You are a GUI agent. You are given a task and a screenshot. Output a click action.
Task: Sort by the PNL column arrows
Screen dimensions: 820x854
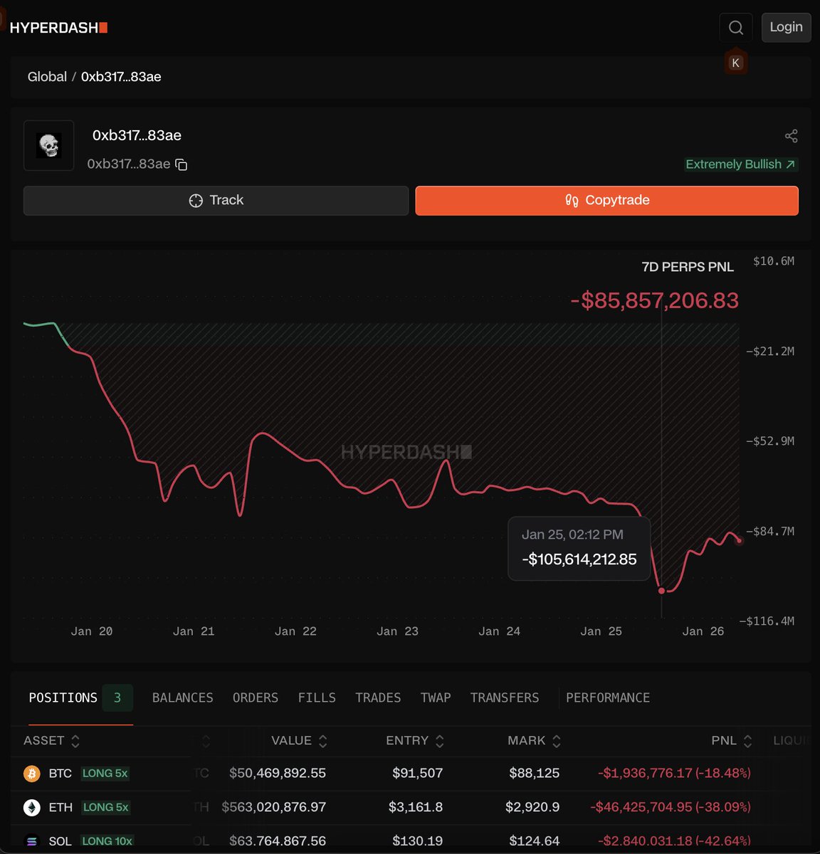[x=747, y=741]
